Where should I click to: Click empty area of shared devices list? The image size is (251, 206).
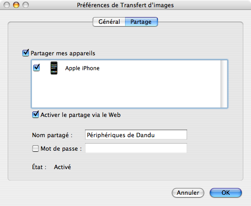pos(126,91)
